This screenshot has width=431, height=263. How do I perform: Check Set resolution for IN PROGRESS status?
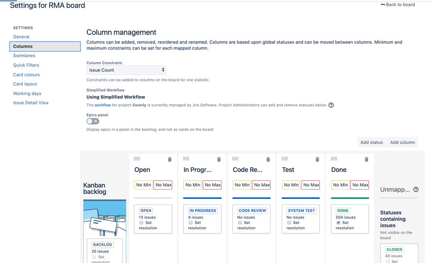point(191,222)
